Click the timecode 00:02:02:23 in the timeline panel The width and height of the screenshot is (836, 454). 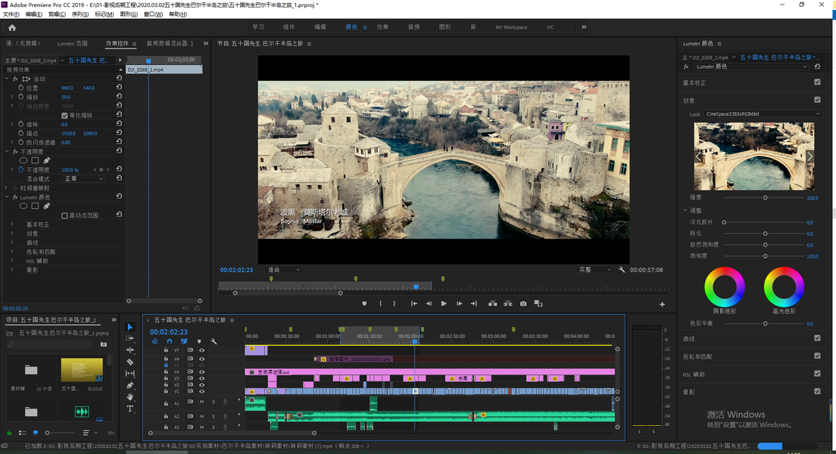[x=169, y=331]
